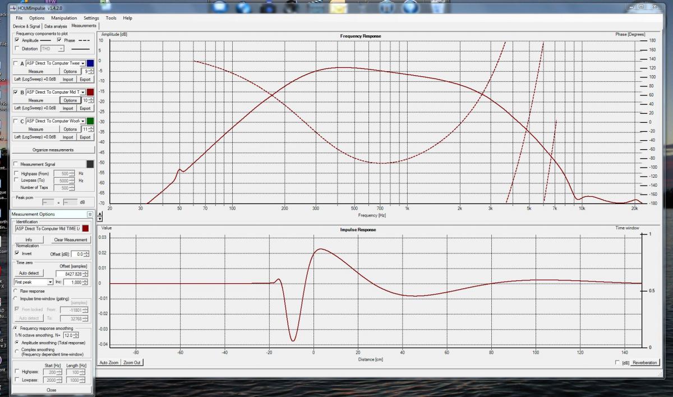
Task: Close the Measurement Options panel via Close
Action: tap(51, 390)
